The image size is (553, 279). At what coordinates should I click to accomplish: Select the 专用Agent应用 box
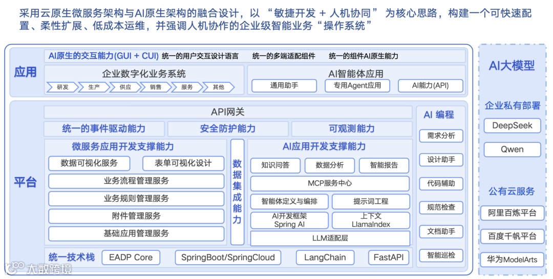coord(357,85)
